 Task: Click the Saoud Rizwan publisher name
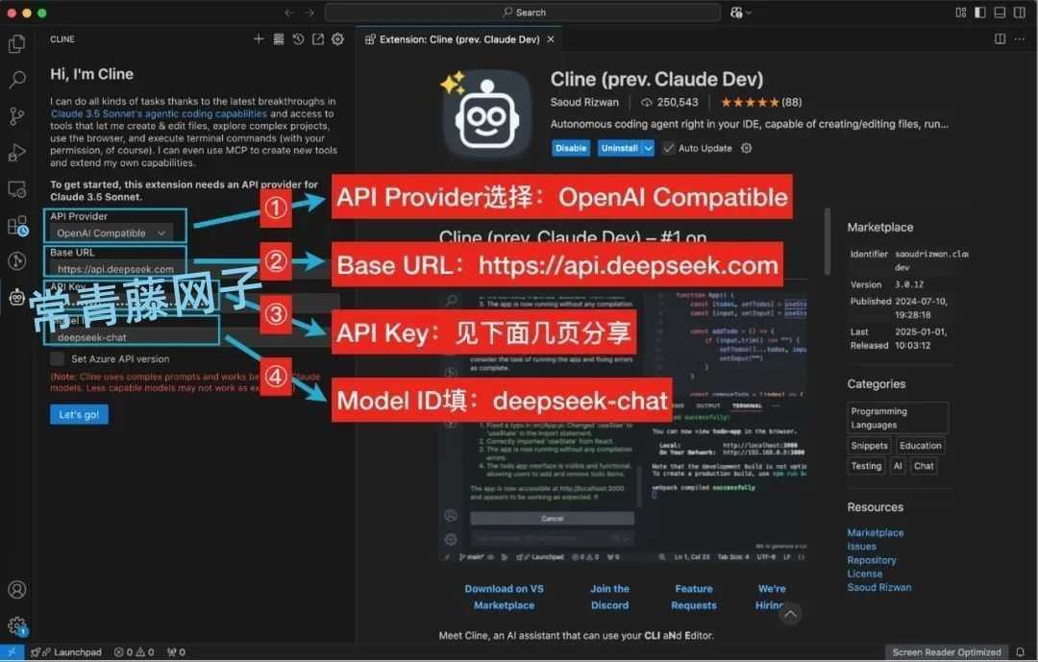(584, 102)
